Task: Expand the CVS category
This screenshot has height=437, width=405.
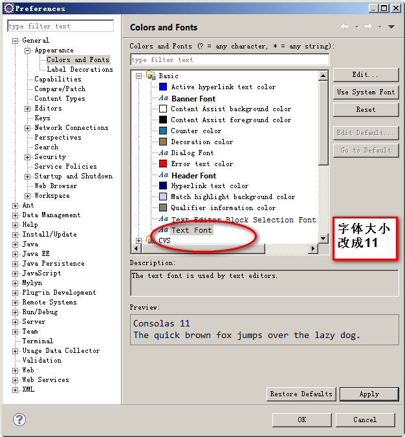Action: (138, 240)
